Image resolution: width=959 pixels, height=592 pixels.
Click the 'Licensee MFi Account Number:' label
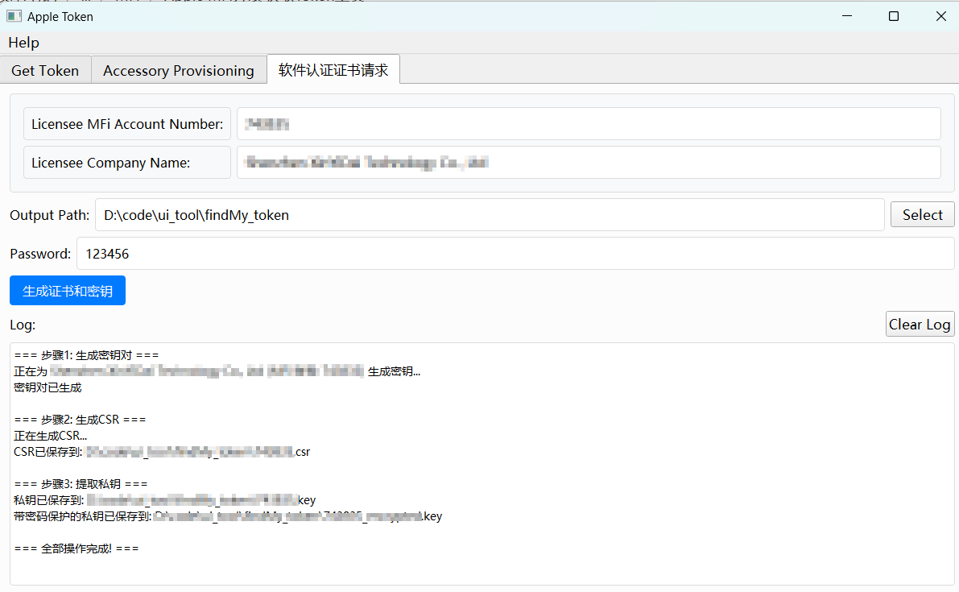pyautogui.click(x=127, y=123)
